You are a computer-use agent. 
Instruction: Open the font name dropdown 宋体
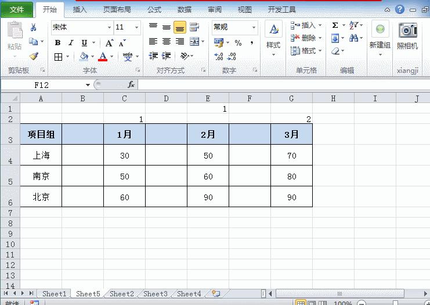click(109, 27)
